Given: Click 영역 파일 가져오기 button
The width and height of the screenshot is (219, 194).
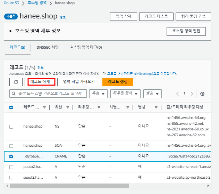Looking at the screenshot, I should 79,82.
